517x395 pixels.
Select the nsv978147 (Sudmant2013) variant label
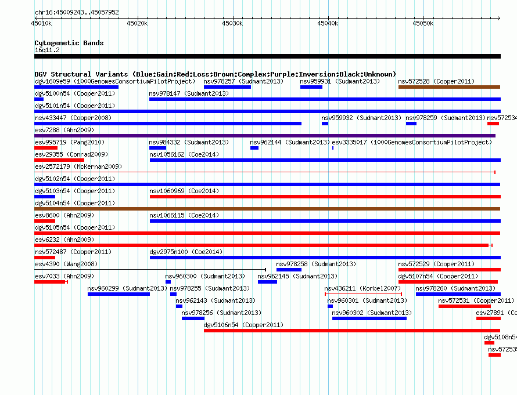pyautogui.click(x=189, y=93)
